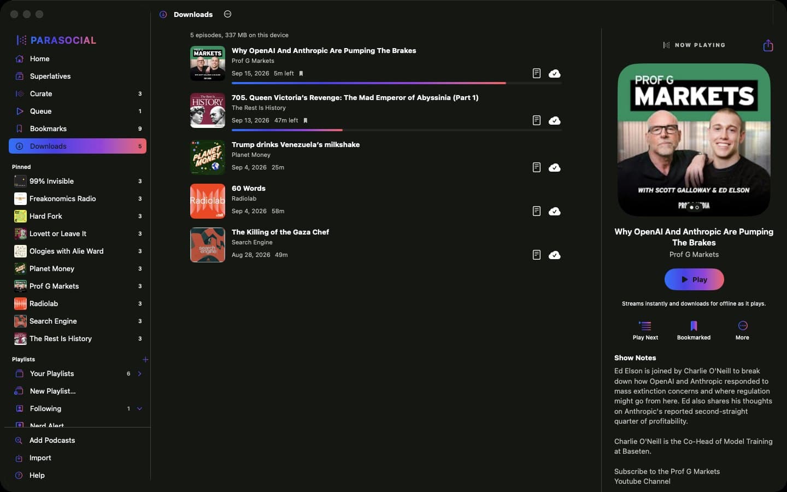Viewport: 787px width, 492px height.
Task: Click Add Podcasts
Action: pos(78,440)
